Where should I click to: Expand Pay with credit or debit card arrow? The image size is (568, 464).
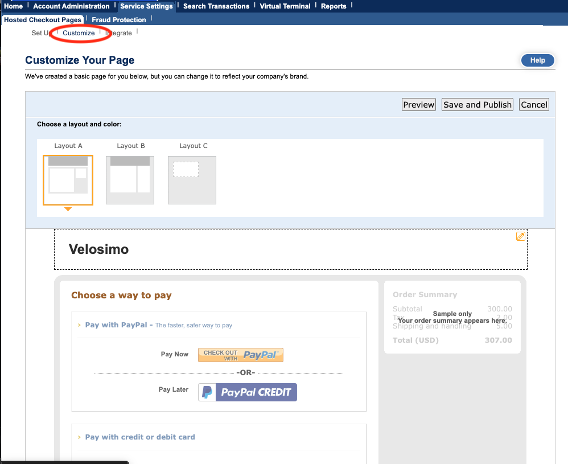point(79,437)
